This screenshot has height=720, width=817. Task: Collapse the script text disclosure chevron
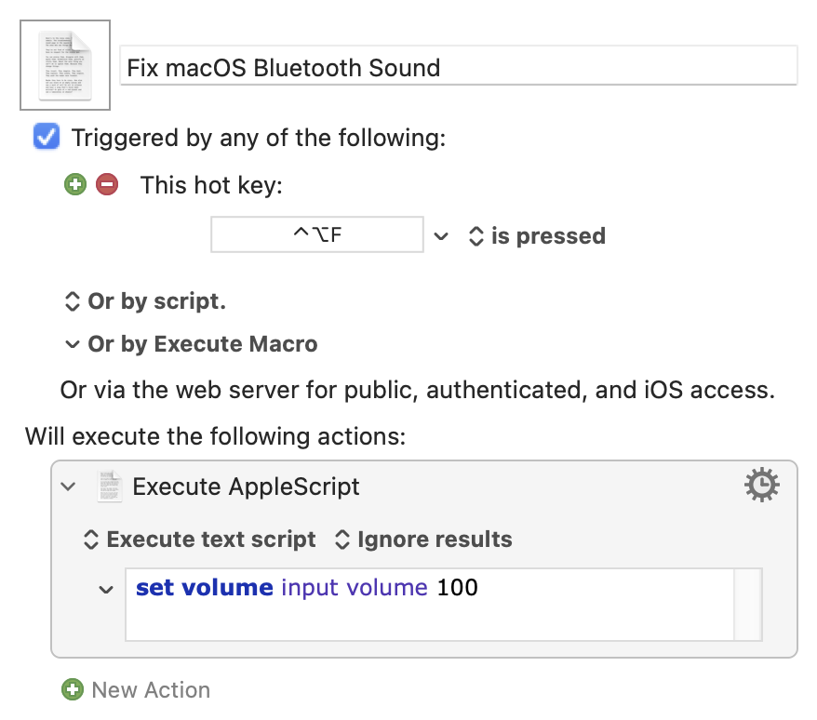(107, 589)
